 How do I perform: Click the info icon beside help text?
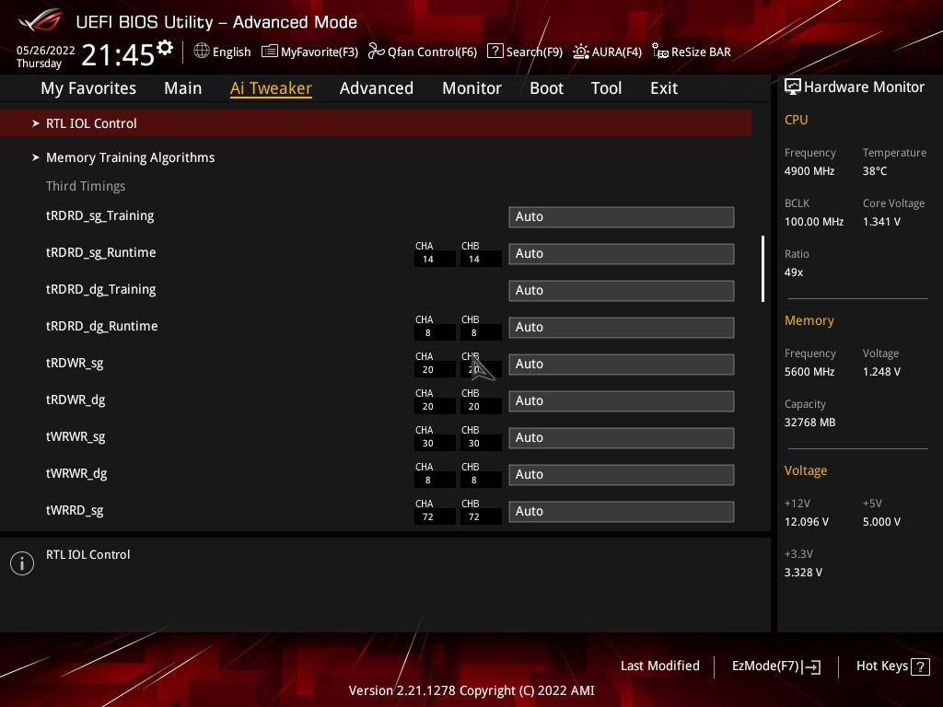22,563
